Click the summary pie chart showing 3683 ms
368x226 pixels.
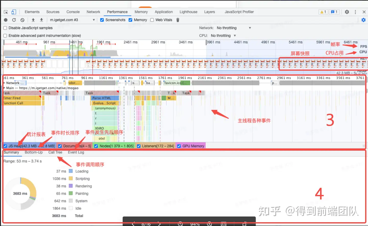pos(20,193)
